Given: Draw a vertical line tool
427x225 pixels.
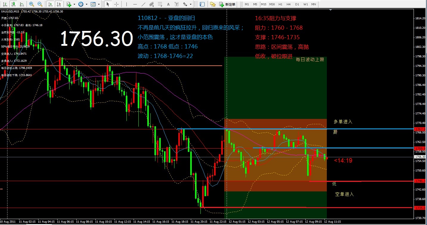Looking at the screenshot, I should coord(127,4).
